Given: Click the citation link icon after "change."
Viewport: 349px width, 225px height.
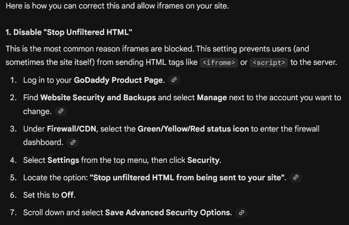Looking at the screenshot, I should pyautogui.click(x=61, y=111).
